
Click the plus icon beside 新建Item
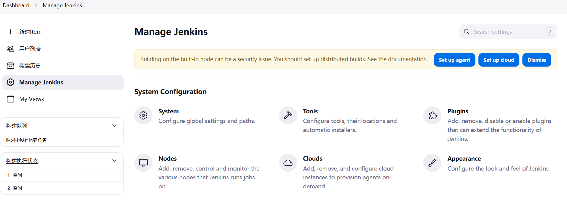click(11, 32)
